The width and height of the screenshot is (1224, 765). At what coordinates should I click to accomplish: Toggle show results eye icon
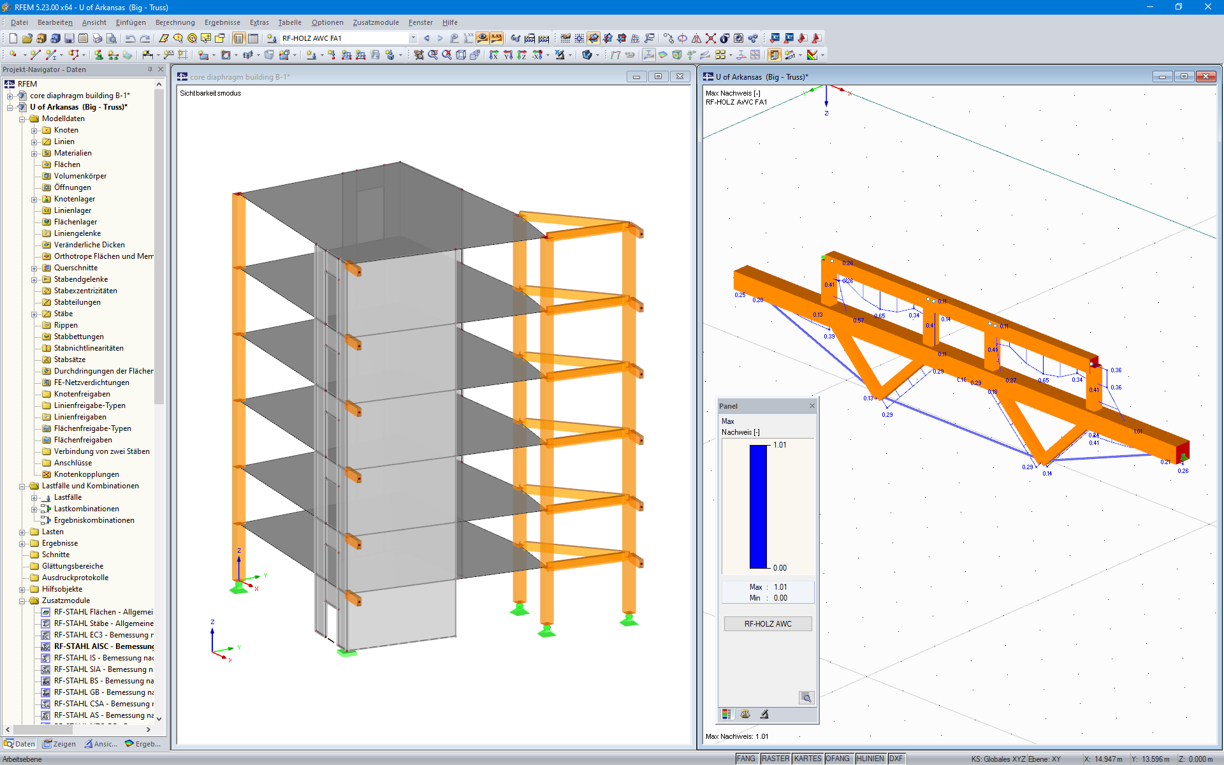483,38
